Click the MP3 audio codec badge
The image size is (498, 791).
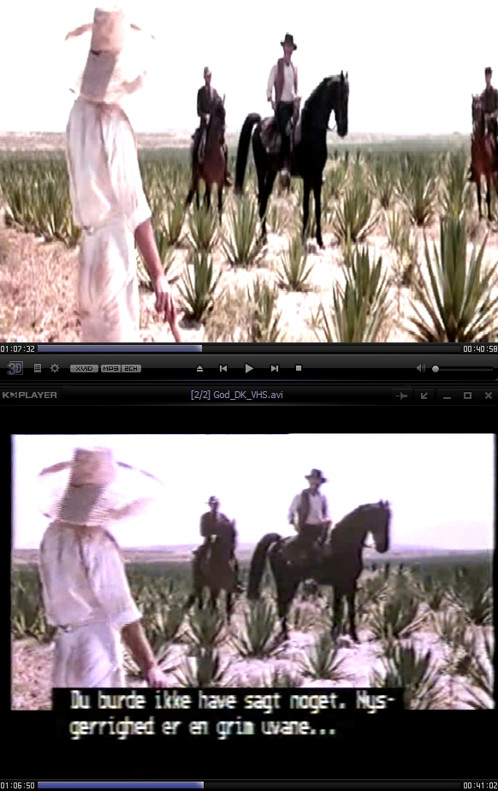[x=110, y=368]
